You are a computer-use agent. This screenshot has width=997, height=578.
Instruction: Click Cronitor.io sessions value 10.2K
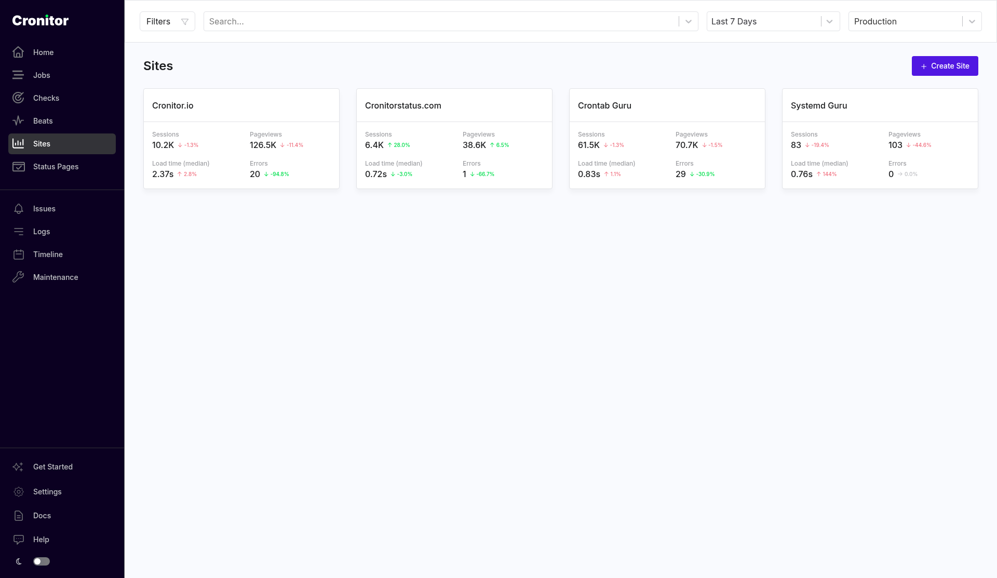[163, 145]
